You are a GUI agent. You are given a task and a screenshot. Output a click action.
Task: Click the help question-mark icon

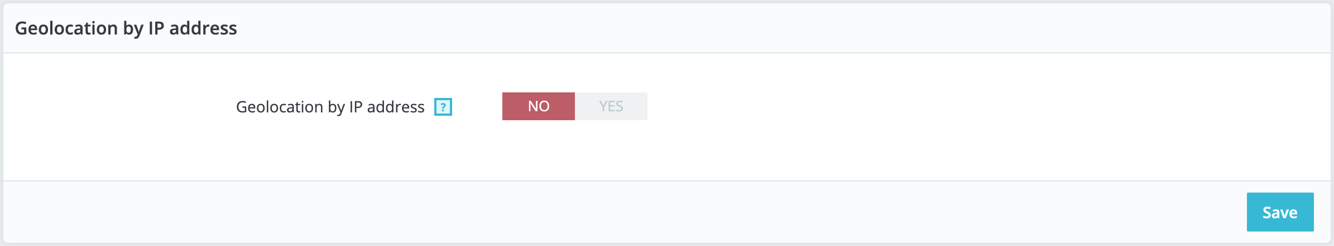coord(443,107)
